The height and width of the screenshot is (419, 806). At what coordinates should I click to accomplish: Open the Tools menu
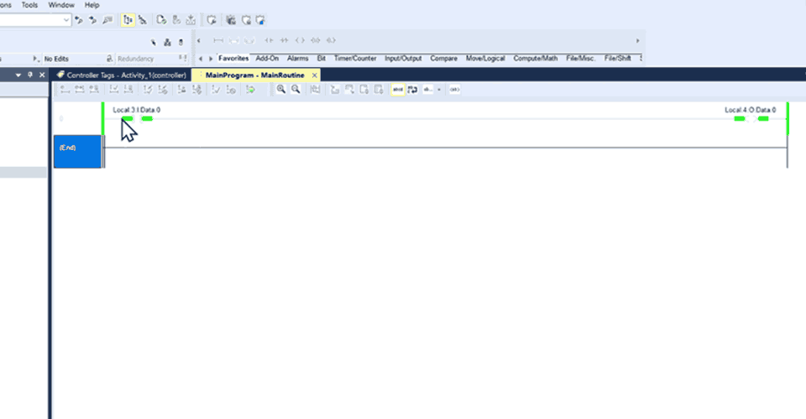(x=29, y=4)
